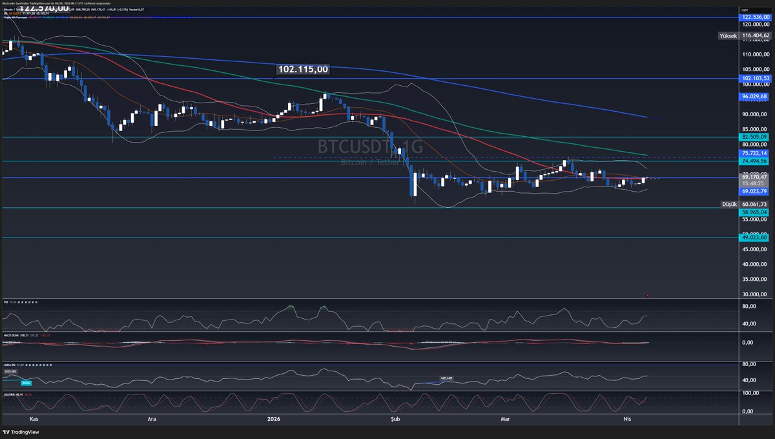The image size is (775, 439).
Task: Click the Şub month label on time axis
Action: tap(395, 418)
